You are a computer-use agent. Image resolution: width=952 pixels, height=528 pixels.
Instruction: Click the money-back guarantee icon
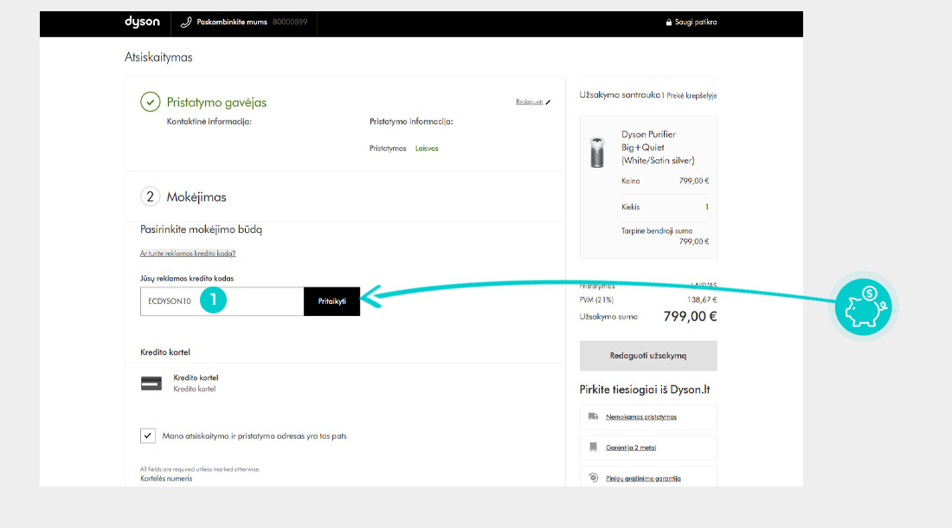click(593, 478)
